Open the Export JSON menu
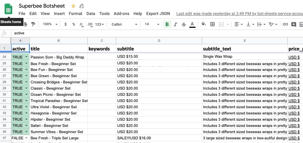The width and height of the screenshot is (303, 143). point(158,14)
